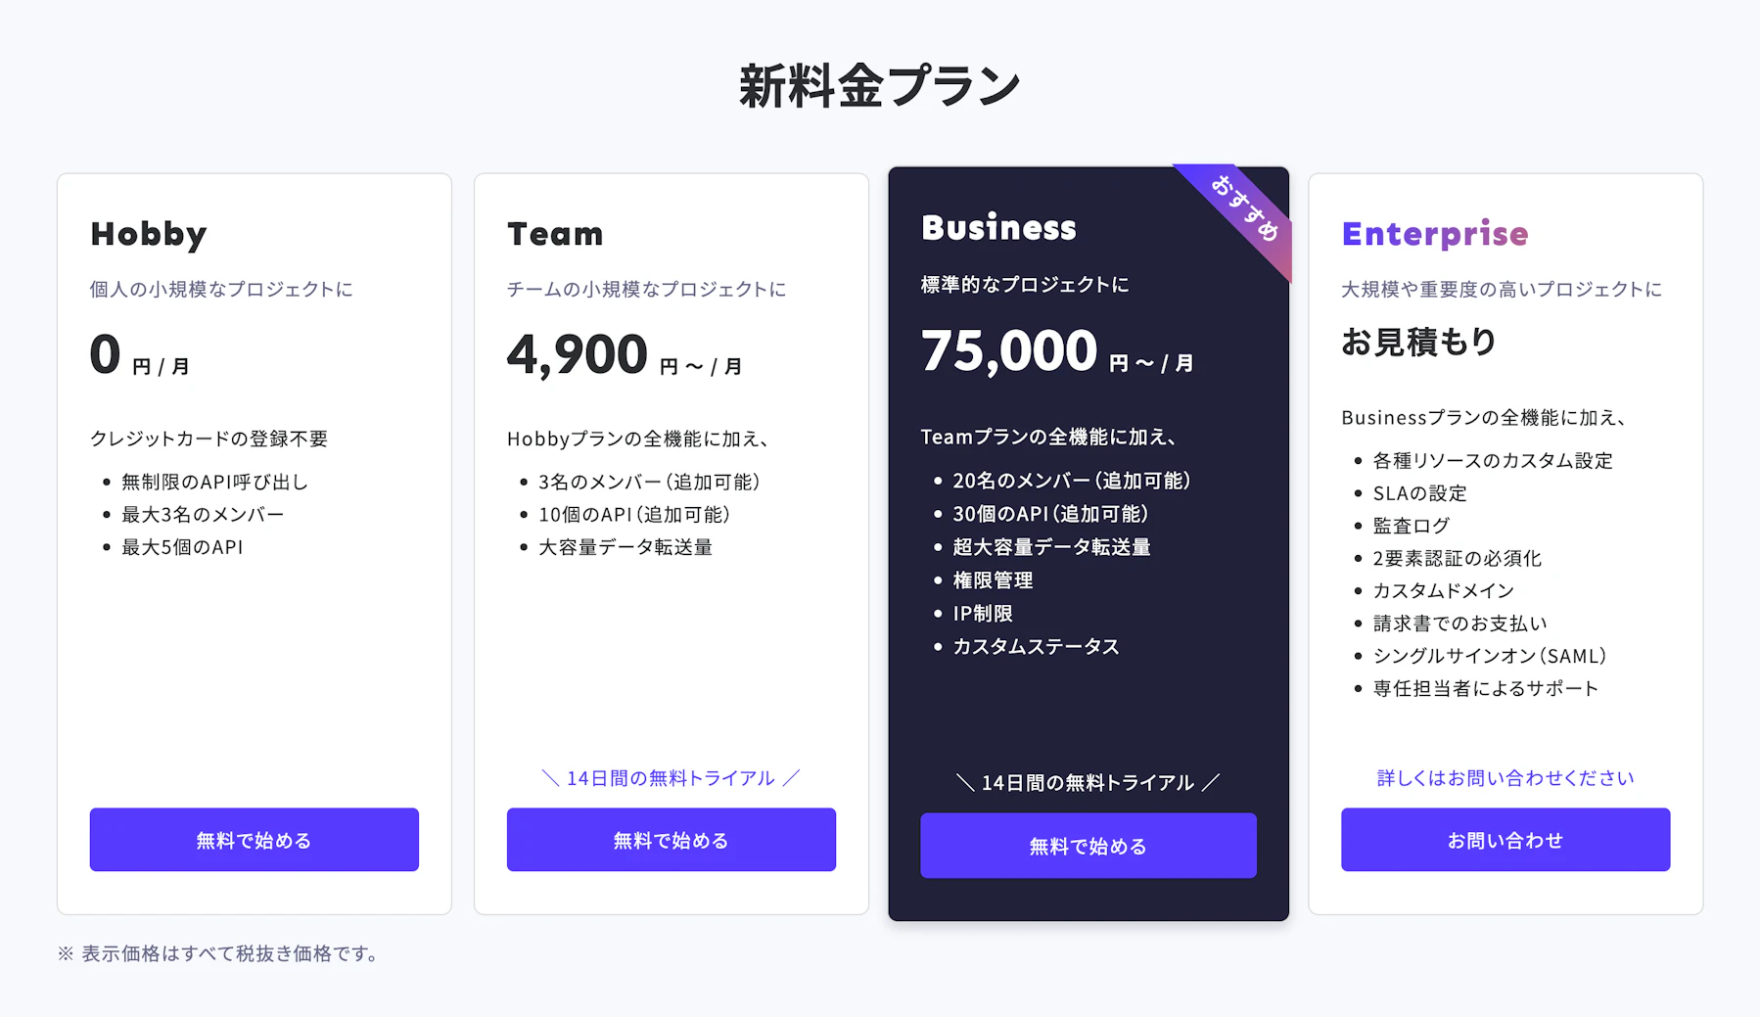The image size is (1760, 1017).
Task: Click Business plan's 無料で始める button
Action: tap(1088, 846)
